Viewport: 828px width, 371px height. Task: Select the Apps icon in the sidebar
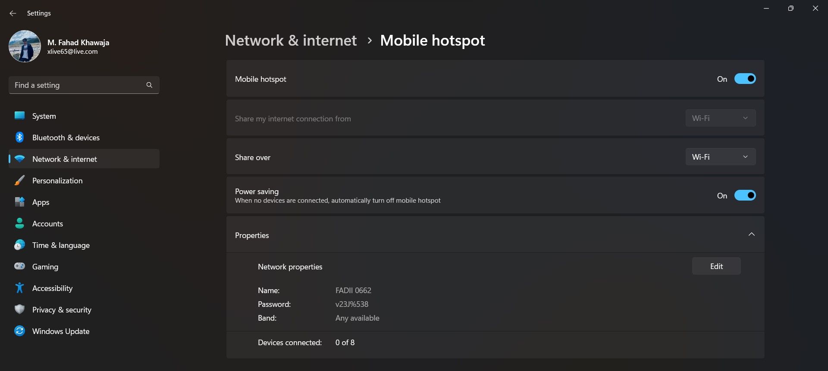(19, 202)
